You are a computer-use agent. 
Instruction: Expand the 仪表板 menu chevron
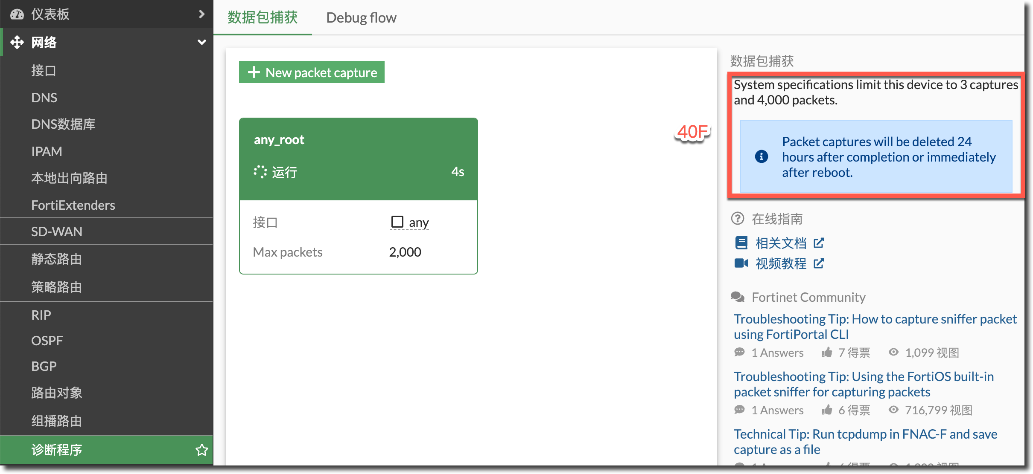click(x=201, y=14)
